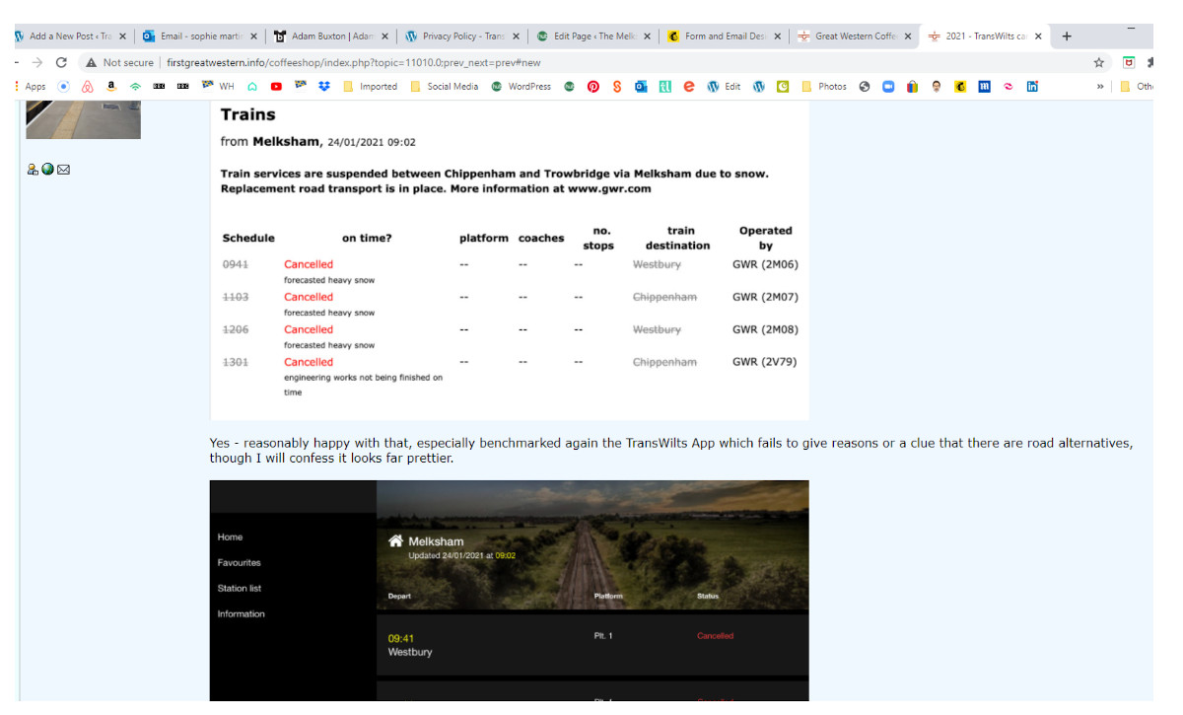Image resolution: width=1183 pixels, height=715 pixels.
Task: Open a new browser tab
Action: (1067, 36)
